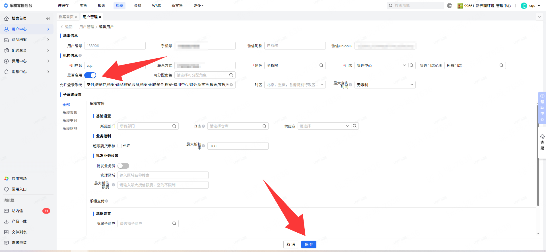Click the subsystem panel vertical scrollbar

pos(538,155)
